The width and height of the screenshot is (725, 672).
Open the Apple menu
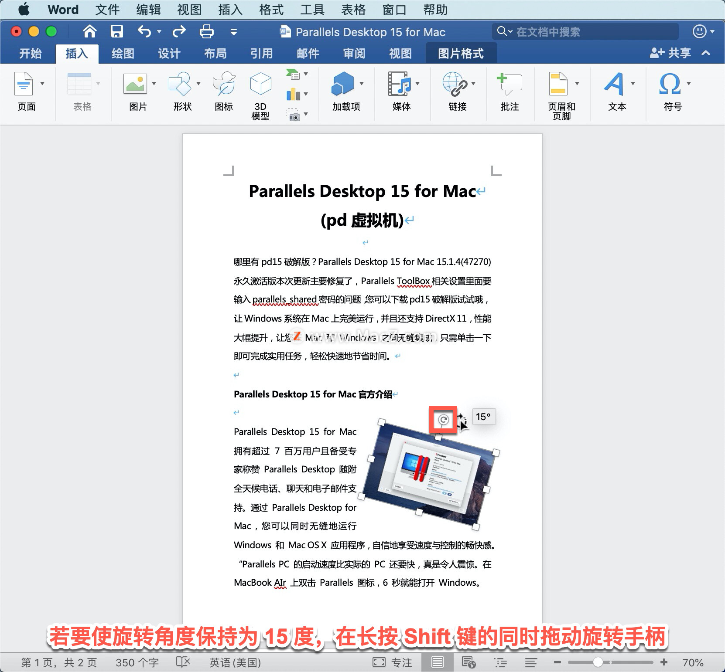(x=24, y=10)
